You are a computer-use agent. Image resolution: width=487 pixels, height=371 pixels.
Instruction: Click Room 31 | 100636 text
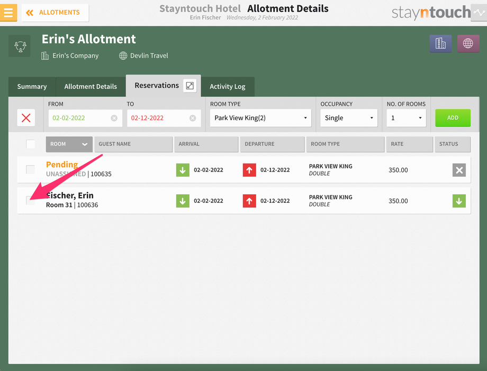(72, 205)
